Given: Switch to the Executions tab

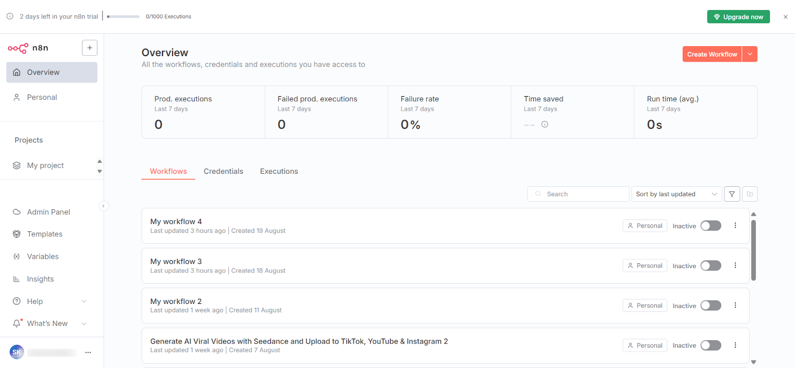Looking at the screenshot, I should pos(279,171).
